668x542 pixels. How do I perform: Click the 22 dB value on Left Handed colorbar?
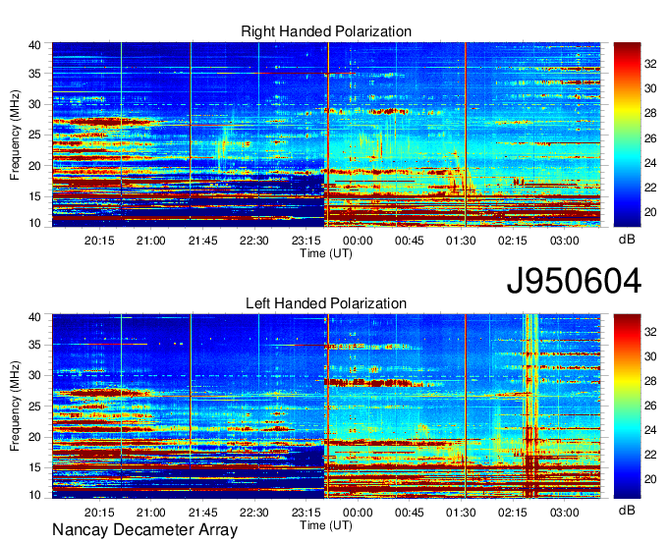[x=650, y=455]
